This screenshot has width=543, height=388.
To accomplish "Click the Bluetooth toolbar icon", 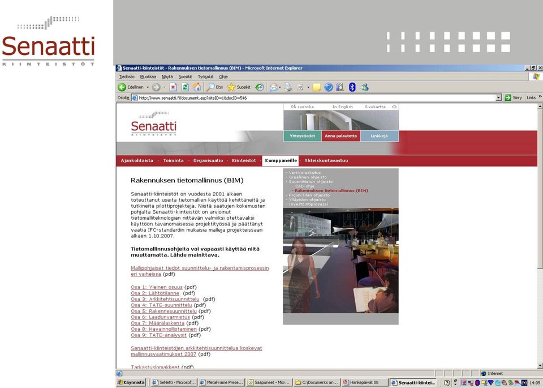I will click(352, 87).
